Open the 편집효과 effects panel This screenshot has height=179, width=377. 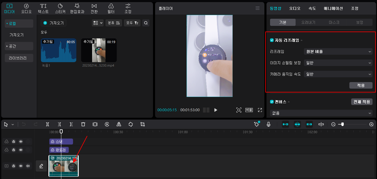click(77, 9)
